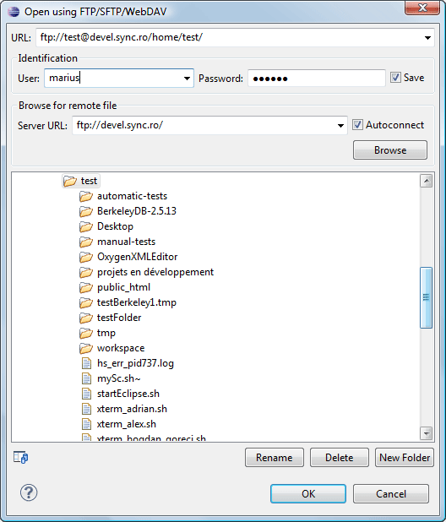Click the Rename button
The width and height of the screenshot is (446, 522).
(x=275, y=458)
